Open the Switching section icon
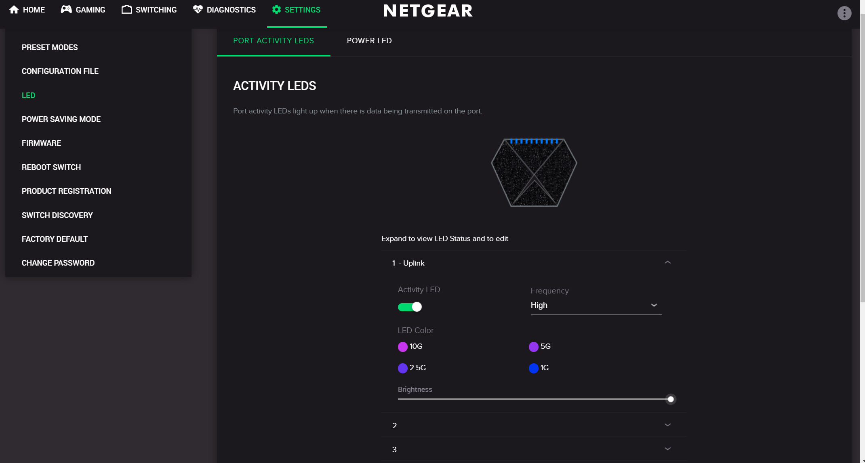This screenshot has width=865, height=463. coord(126,9)
